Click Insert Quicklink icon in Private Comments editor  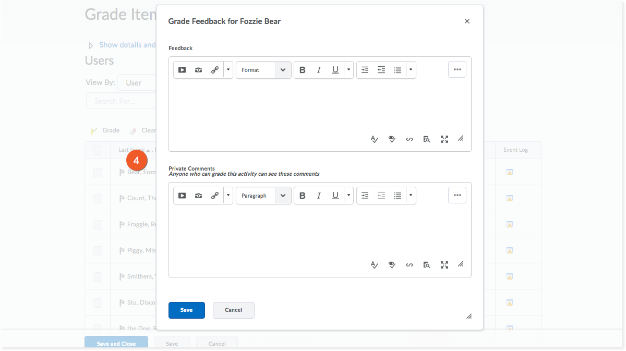click(215, 196)
